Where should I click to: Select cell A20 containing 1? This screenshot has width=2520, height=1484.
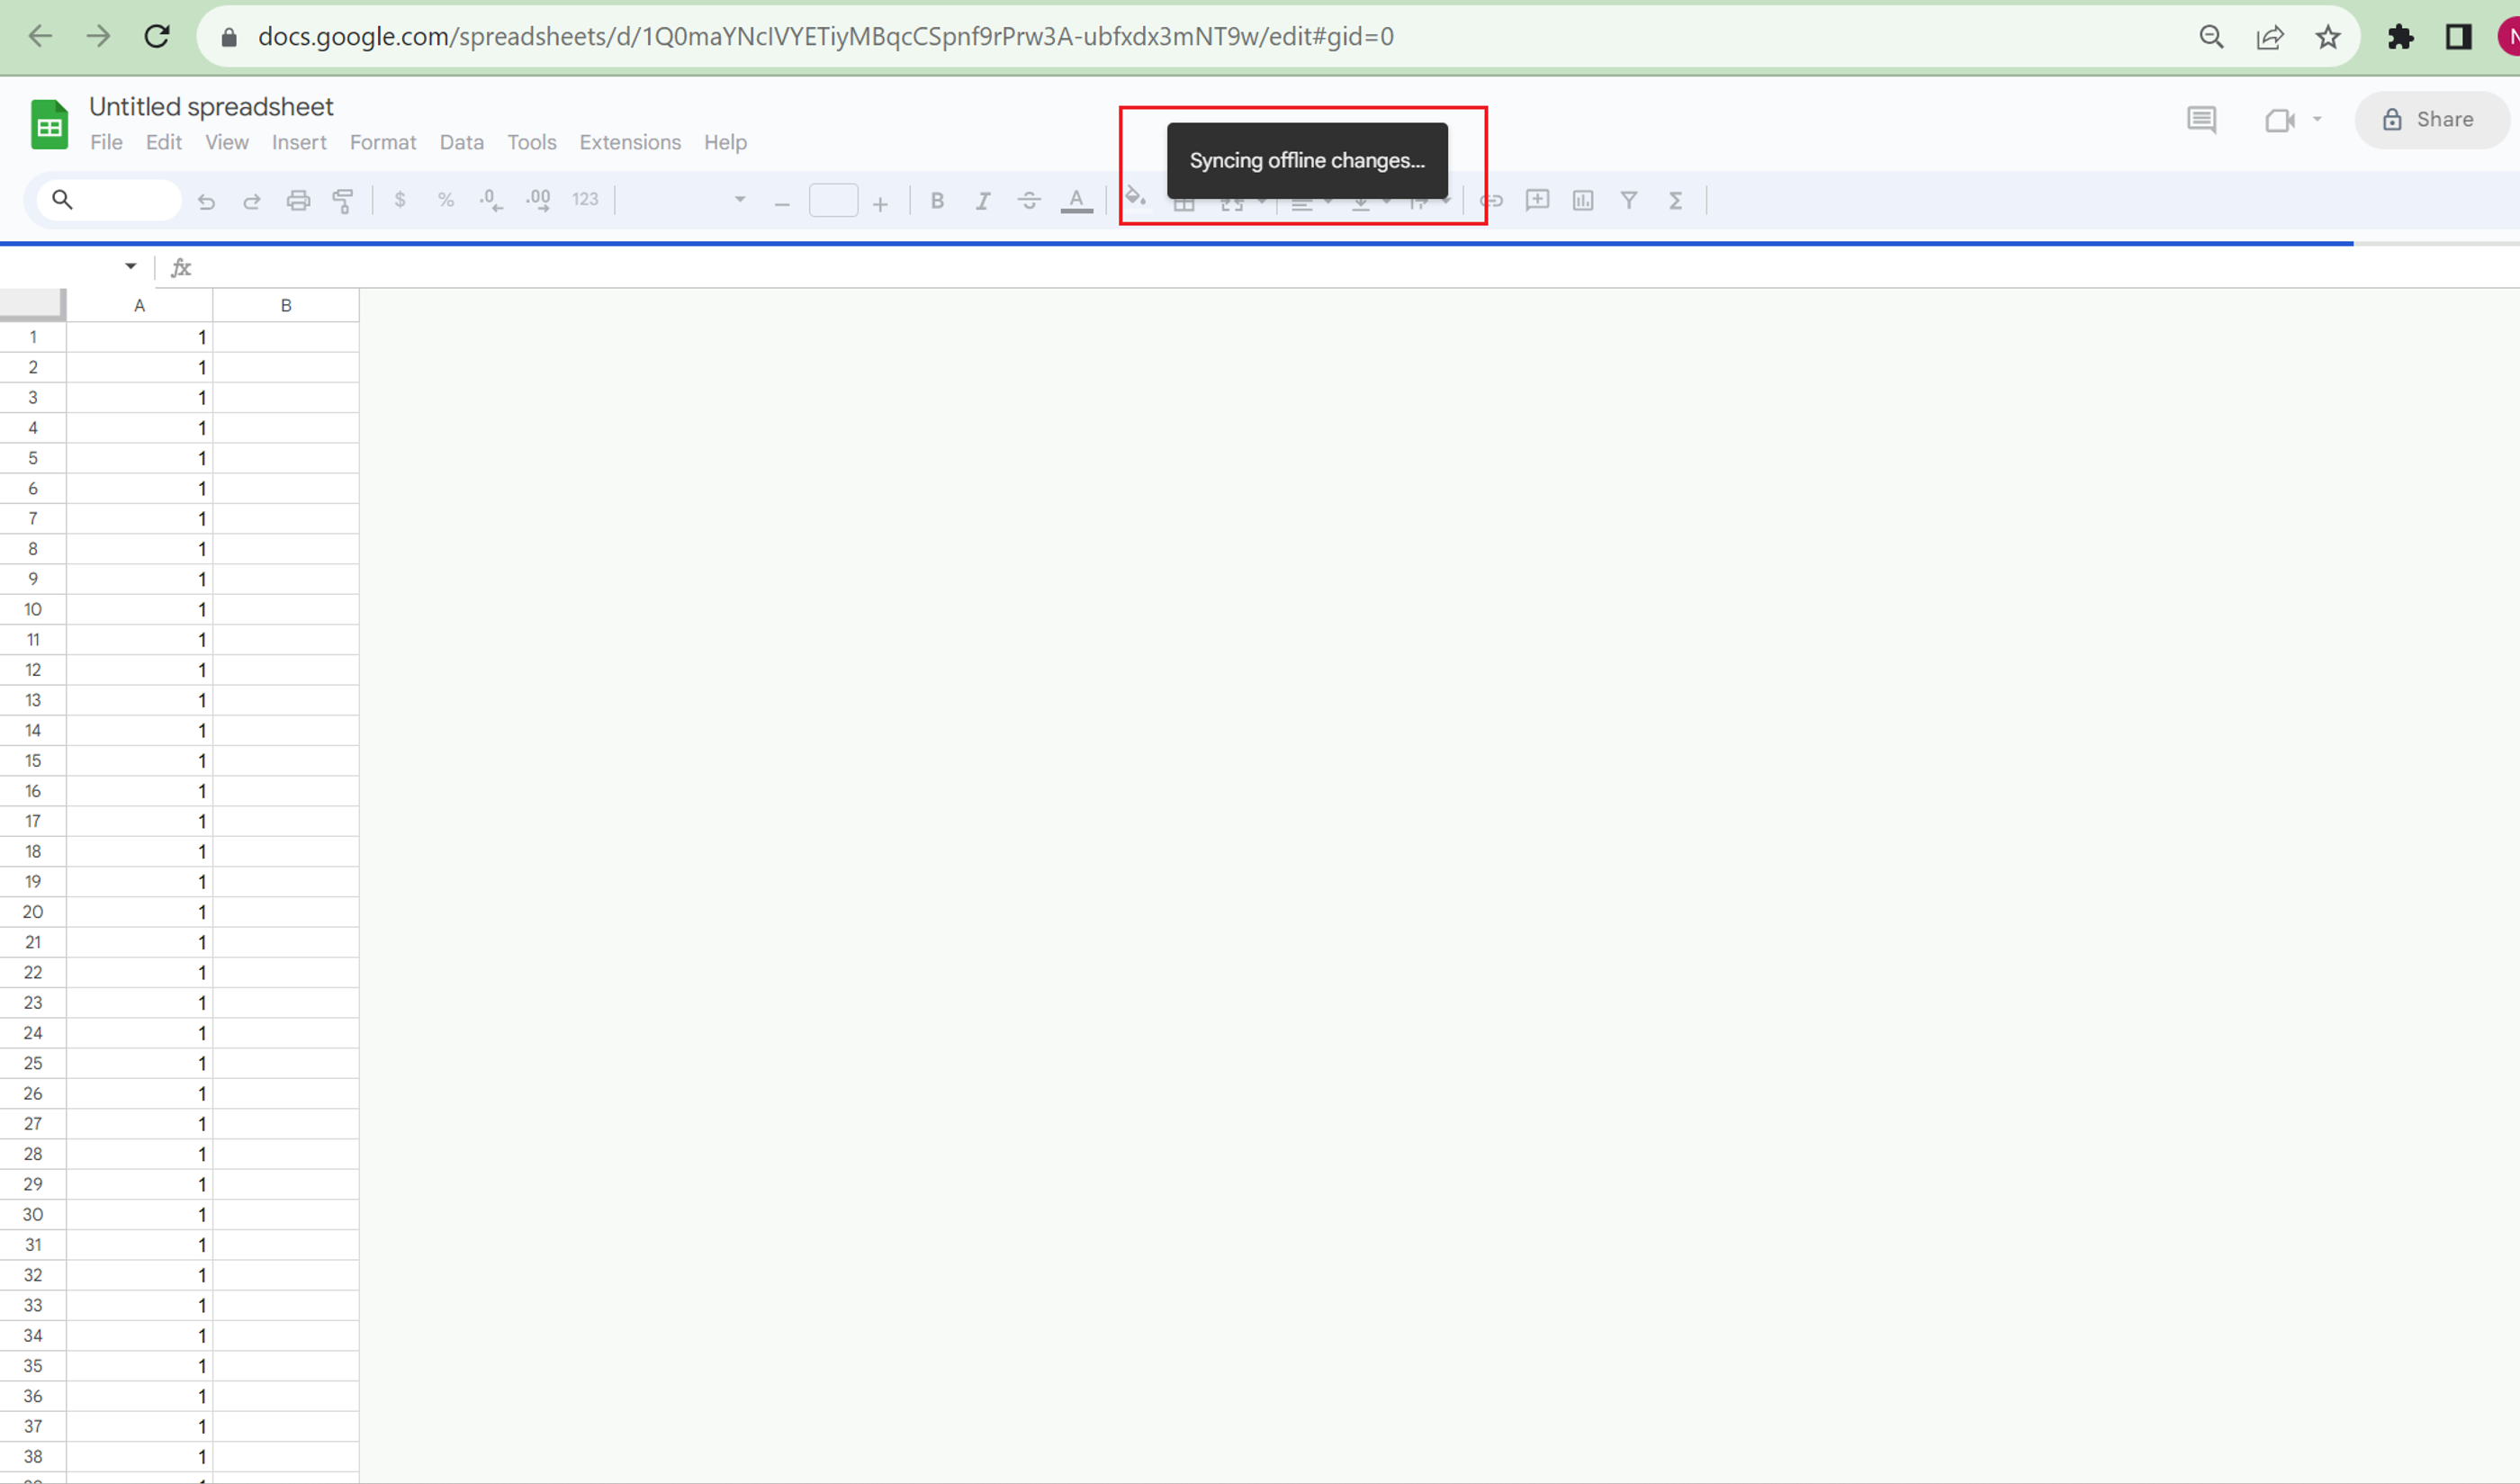pyautogui.click(x=140, y=912)
